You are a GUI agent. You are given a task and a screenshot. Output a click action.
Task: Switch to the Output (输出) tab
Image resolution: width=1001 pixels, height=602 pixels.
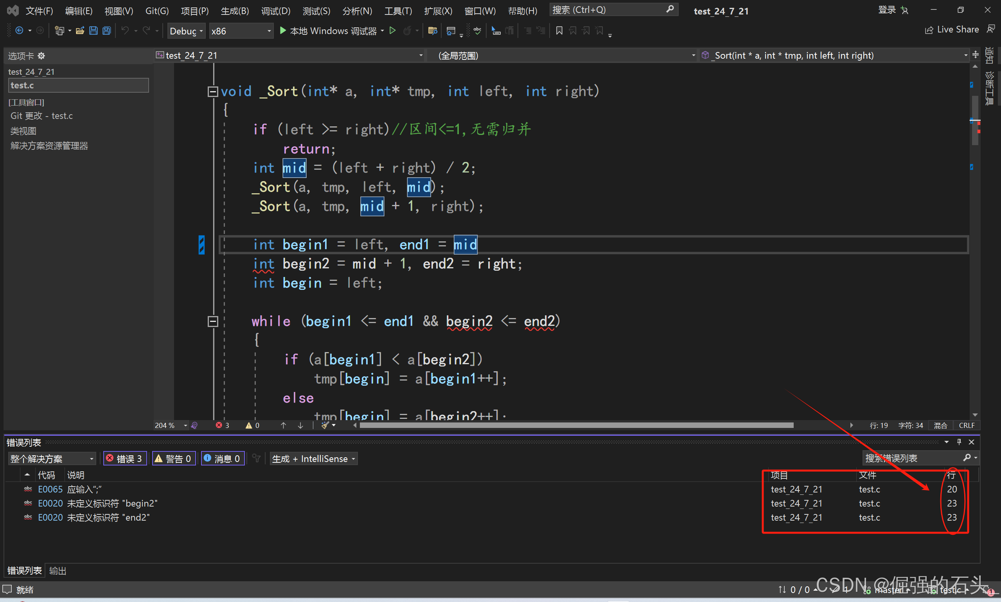tap(58, 570)
